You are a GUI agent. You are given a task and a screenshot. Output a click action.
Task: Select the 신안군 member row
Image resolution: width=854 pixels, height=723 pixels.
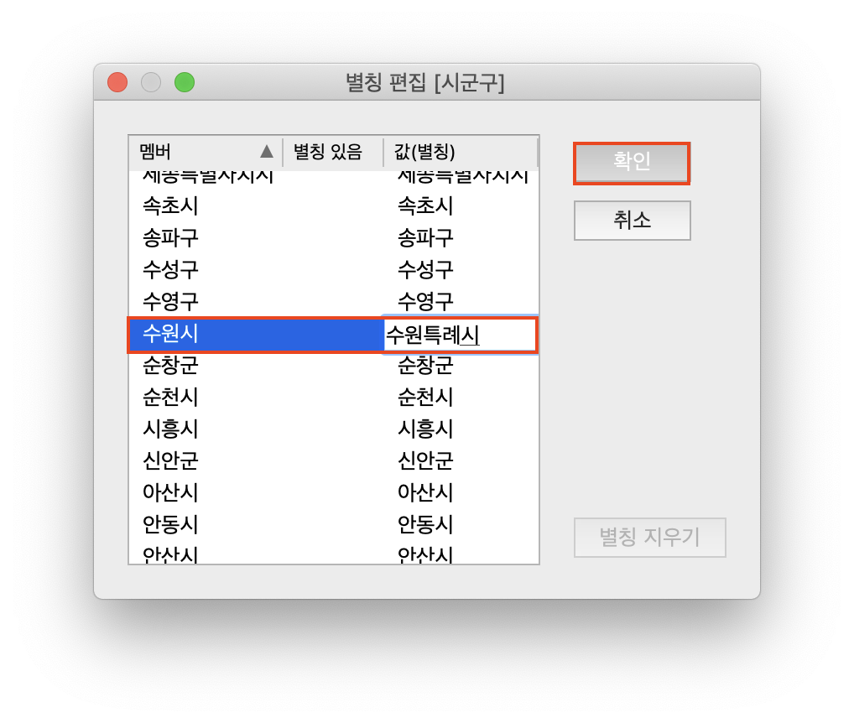pos(333,460)
